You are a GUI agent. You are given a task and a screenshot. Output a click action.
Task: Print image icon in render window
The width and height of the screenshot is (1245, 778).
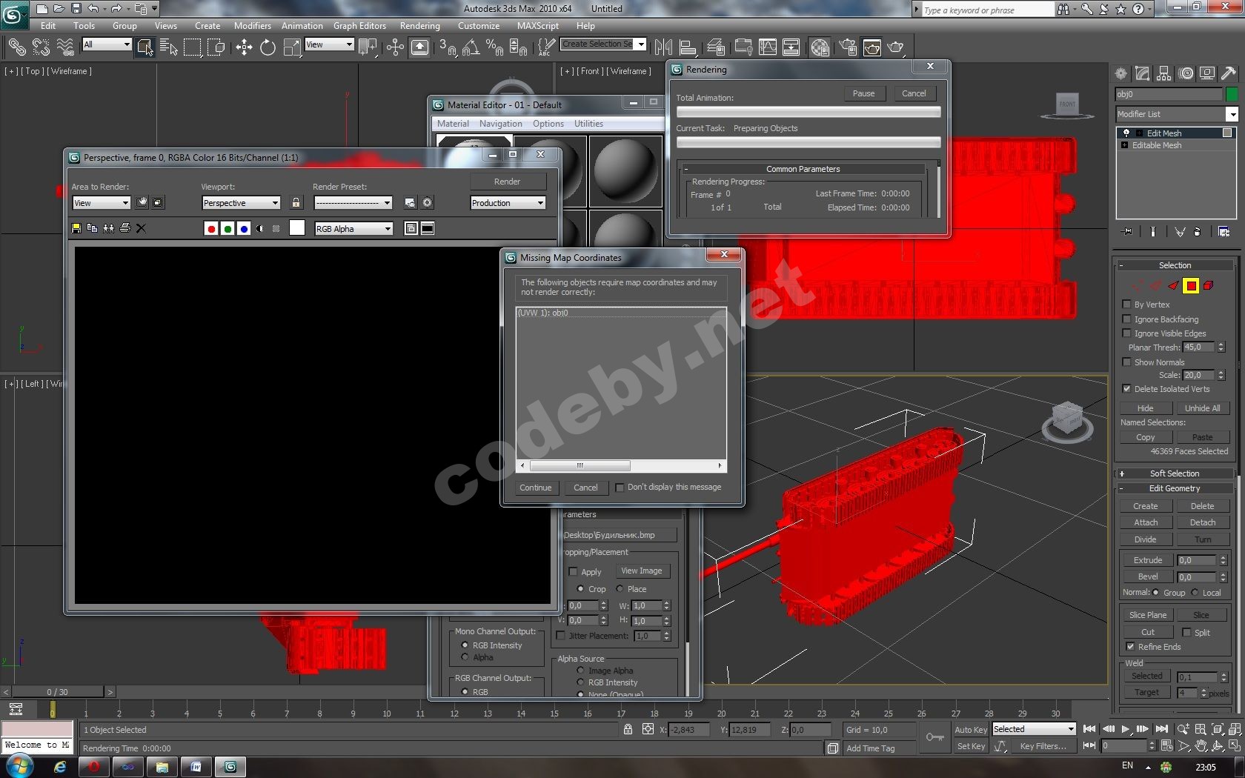[124, 228]
